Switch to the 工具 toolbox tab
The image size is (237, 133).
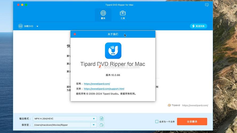coord(123,15)
